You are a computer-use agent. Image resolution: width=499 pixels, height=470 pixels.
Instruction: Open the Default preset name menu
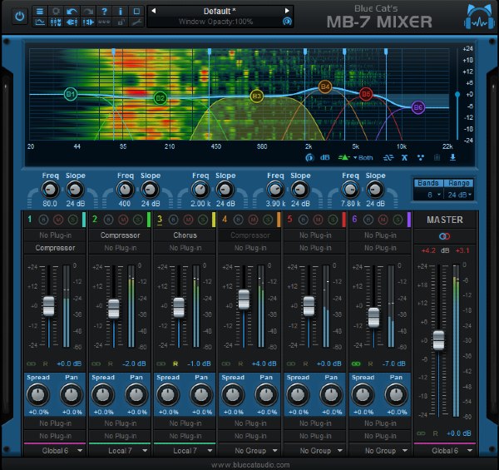[x=220, y=11]
